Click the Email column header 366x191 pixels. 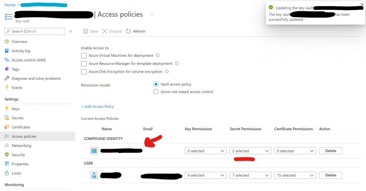pyautogui.click(x=148, y=129)
